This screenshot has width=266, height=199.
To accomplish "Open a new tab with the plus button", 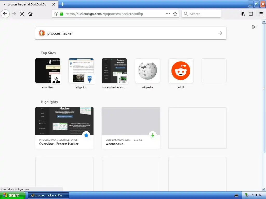I will (62, 4).
